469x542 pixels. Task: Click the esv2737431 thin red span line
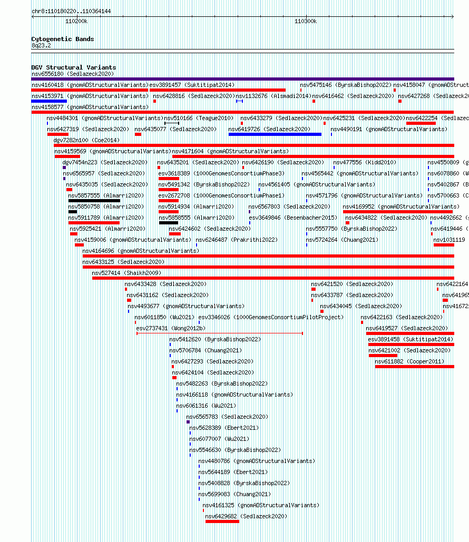[220, 333]
